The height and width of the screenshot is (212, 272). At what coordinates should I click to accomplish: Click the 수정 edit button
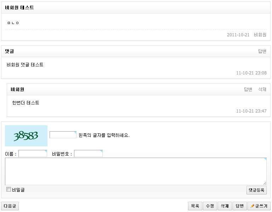(x=210, y=206)
